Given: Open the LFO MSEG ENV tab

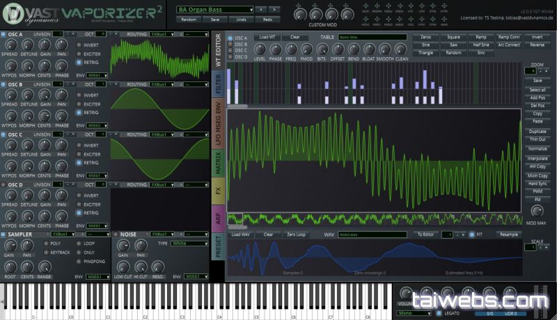Looking at the screenshot, I should 218,124.
